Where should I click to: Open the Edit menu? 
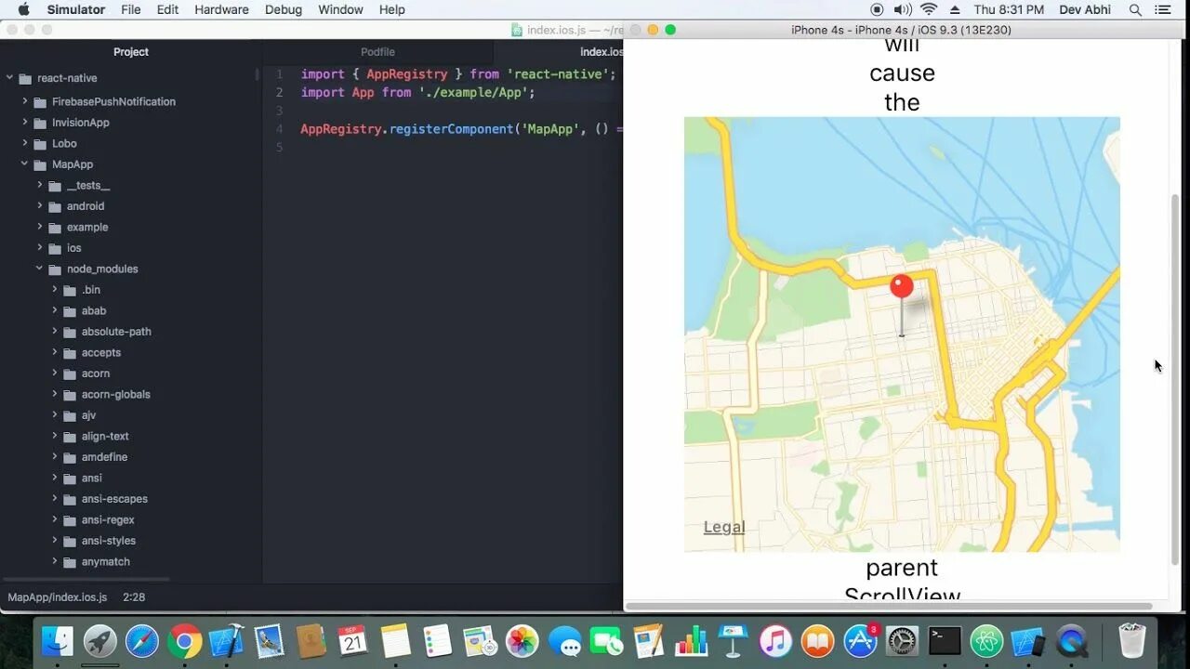pos(167,9)
